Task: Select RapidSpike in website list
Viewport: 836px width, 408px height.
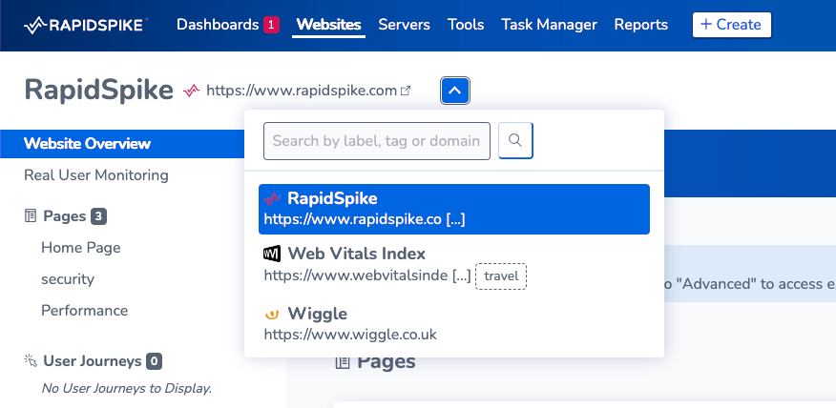Action: coord(454,209)
